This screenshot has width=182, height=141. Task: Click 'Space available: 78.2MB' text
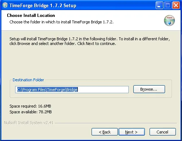(31, 112)
